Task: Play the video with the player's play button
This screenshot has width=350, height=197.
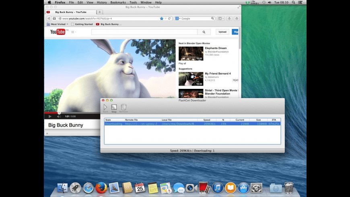Action: 50,116
